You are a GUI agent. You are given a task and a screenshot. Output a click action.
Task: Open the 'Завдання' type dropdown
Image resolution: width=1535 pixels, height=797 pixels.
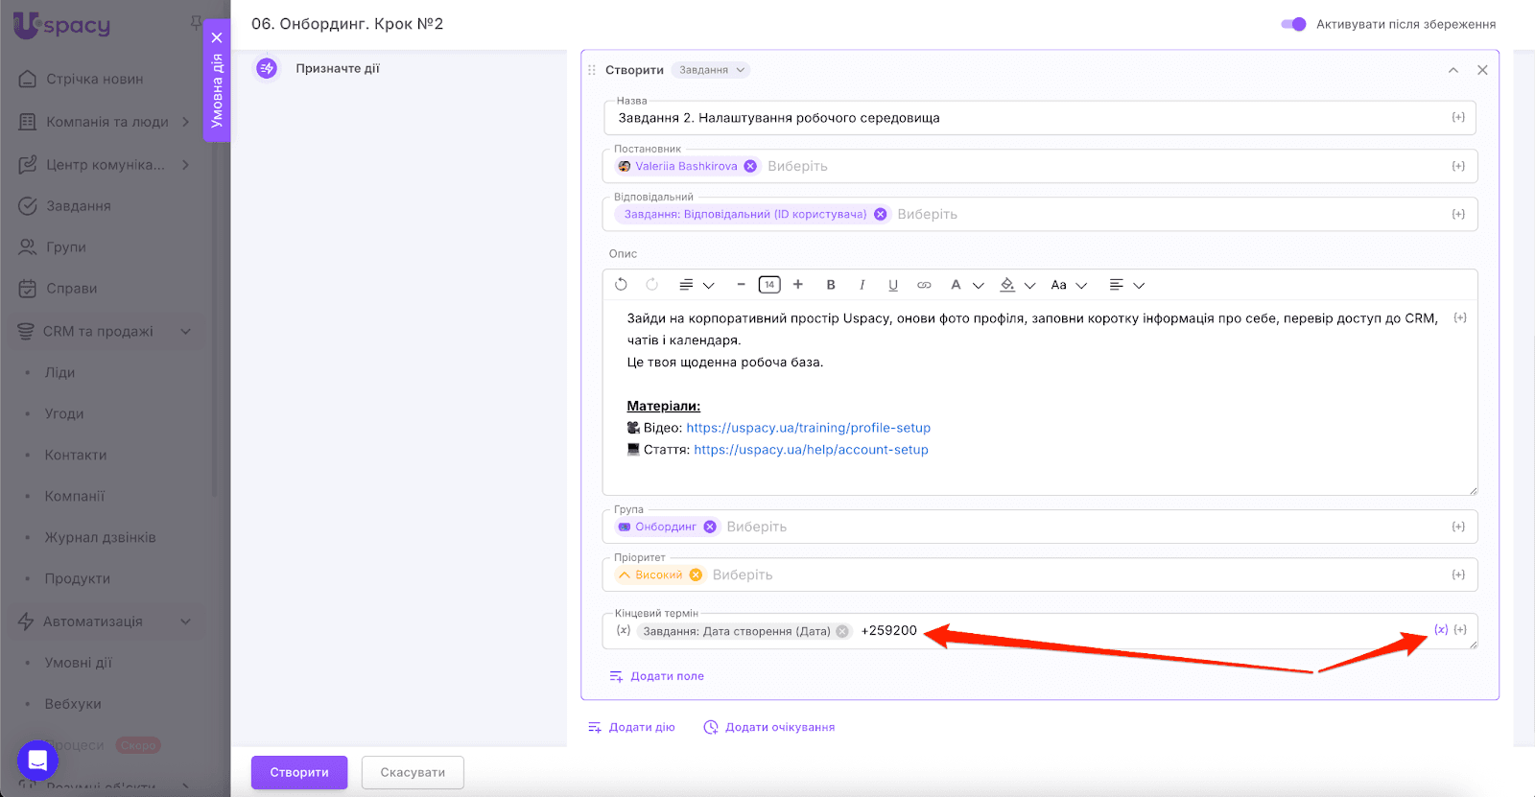pos(711,70)
